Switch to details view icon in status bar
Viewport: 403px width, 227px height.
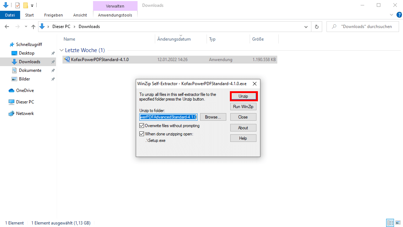pyautogui.click(x=390, y=223)
